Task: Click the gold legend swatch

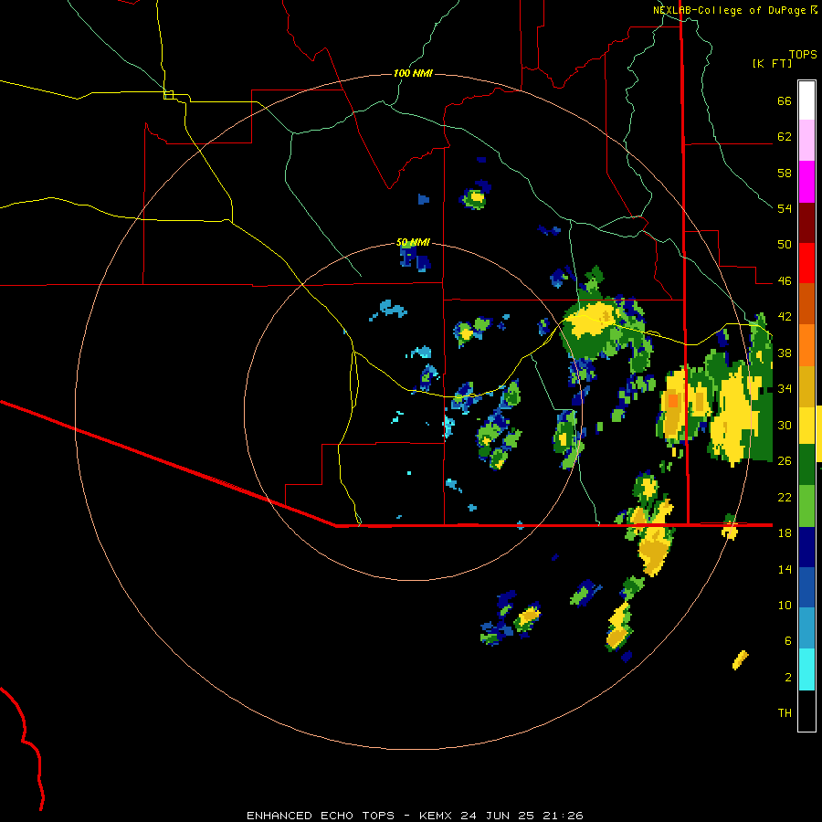Action: [806, 385]
